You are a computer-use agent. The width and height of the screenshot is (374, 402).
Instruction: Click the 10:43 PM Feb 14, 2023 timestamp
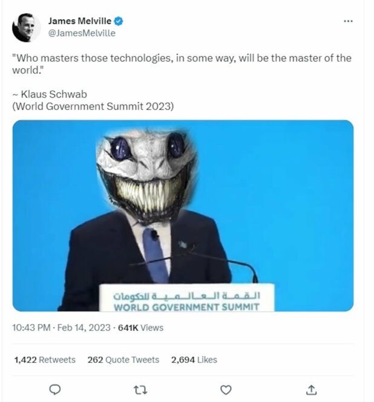coord(61,328)
